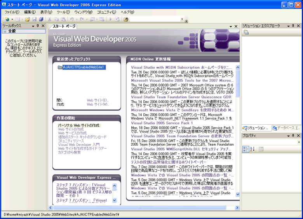
Task: Click the Categorized view icon in Properties
Action: click(246, 149)
